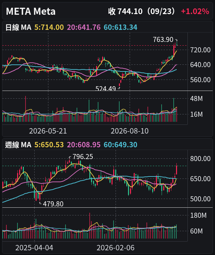Screen dimensions: 215x255
Task: Click the 48M daily volume axis label
Action: [197, 99]
